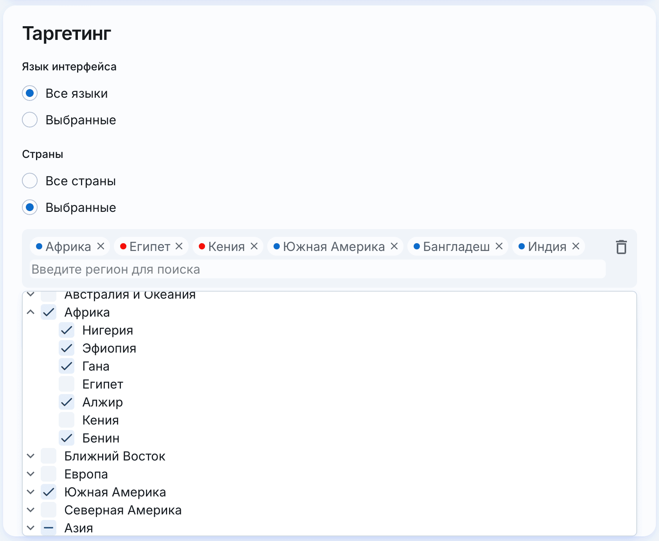
Task: Collapse the Африка region group
Action: tap(31, 312)
